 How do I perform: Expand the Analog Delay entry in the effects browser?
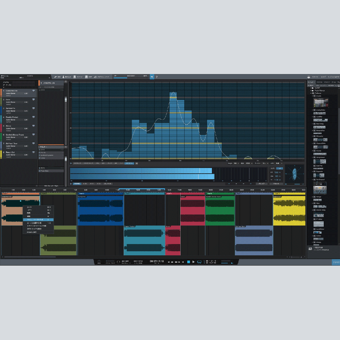click(312, 110)
